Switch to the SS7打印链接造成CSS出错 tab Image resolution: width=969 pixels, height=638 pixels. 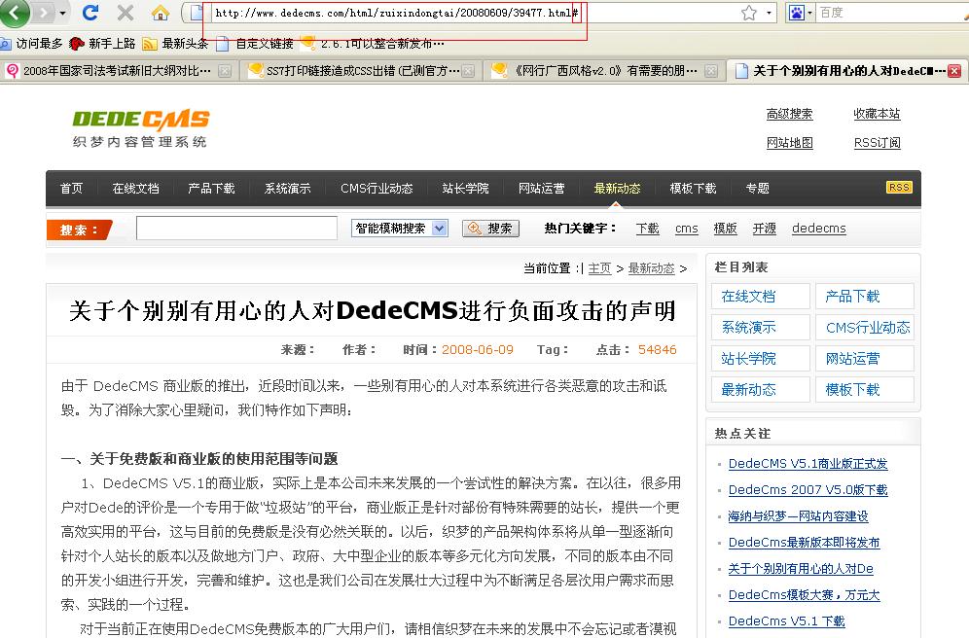pos(361,71)
